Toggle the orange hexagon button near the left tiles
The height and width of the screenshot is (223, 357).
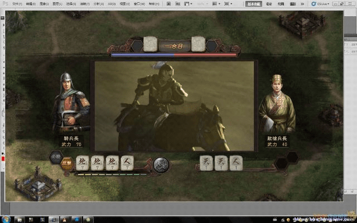point(66,163)
